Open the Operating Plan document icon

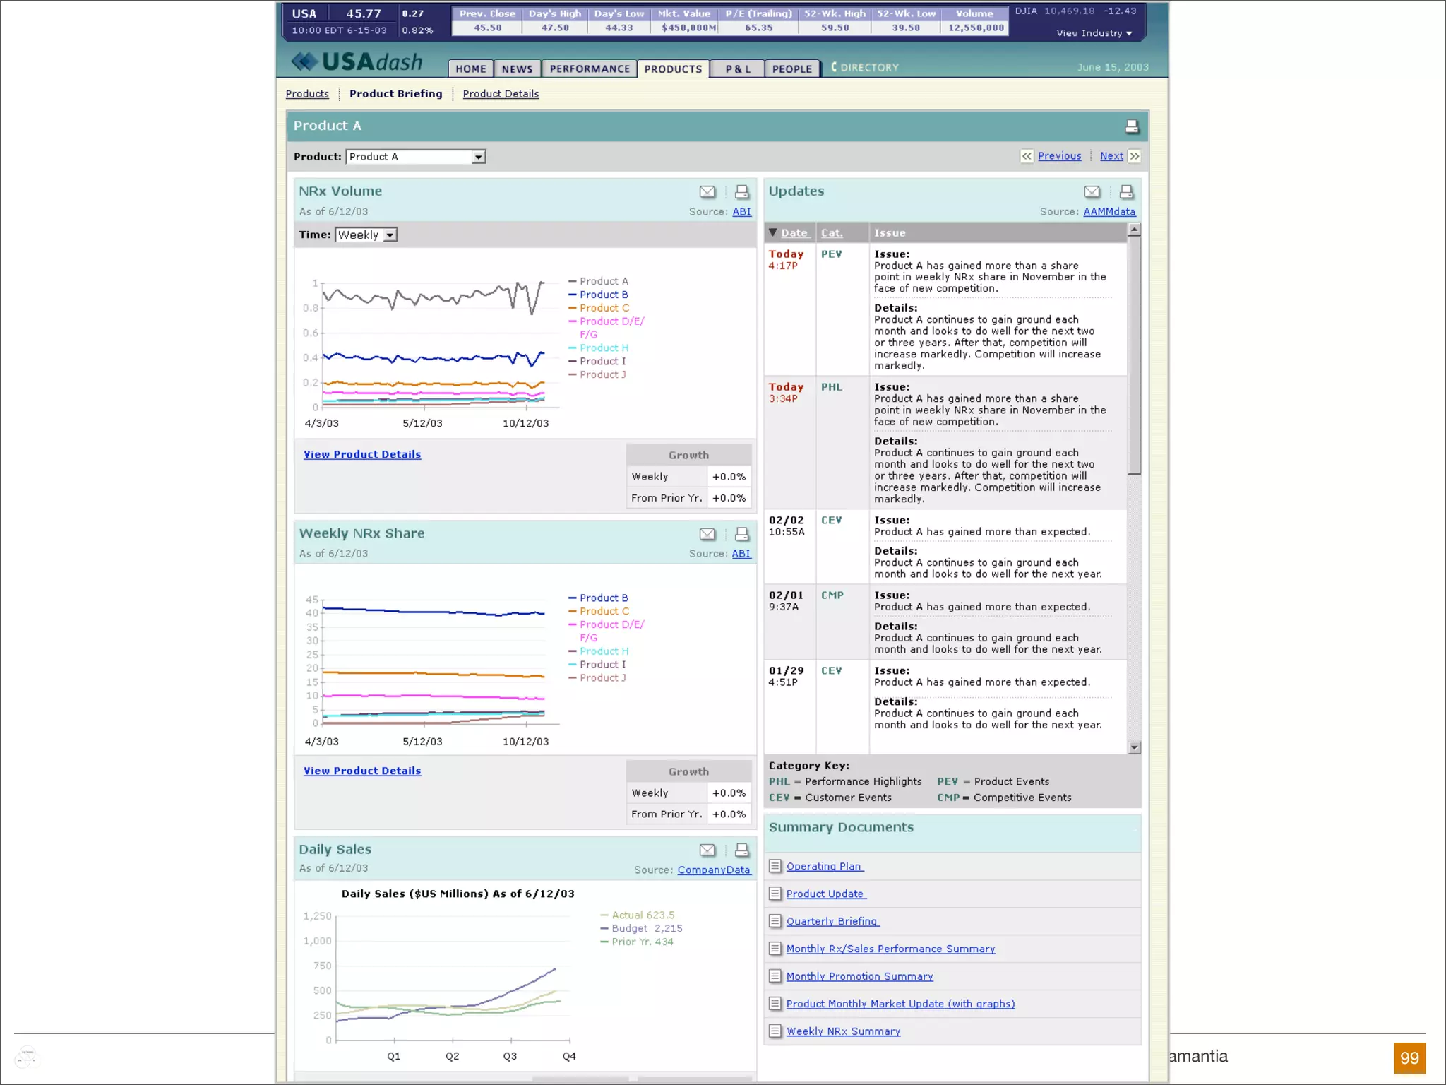click(x=775, y=866)
